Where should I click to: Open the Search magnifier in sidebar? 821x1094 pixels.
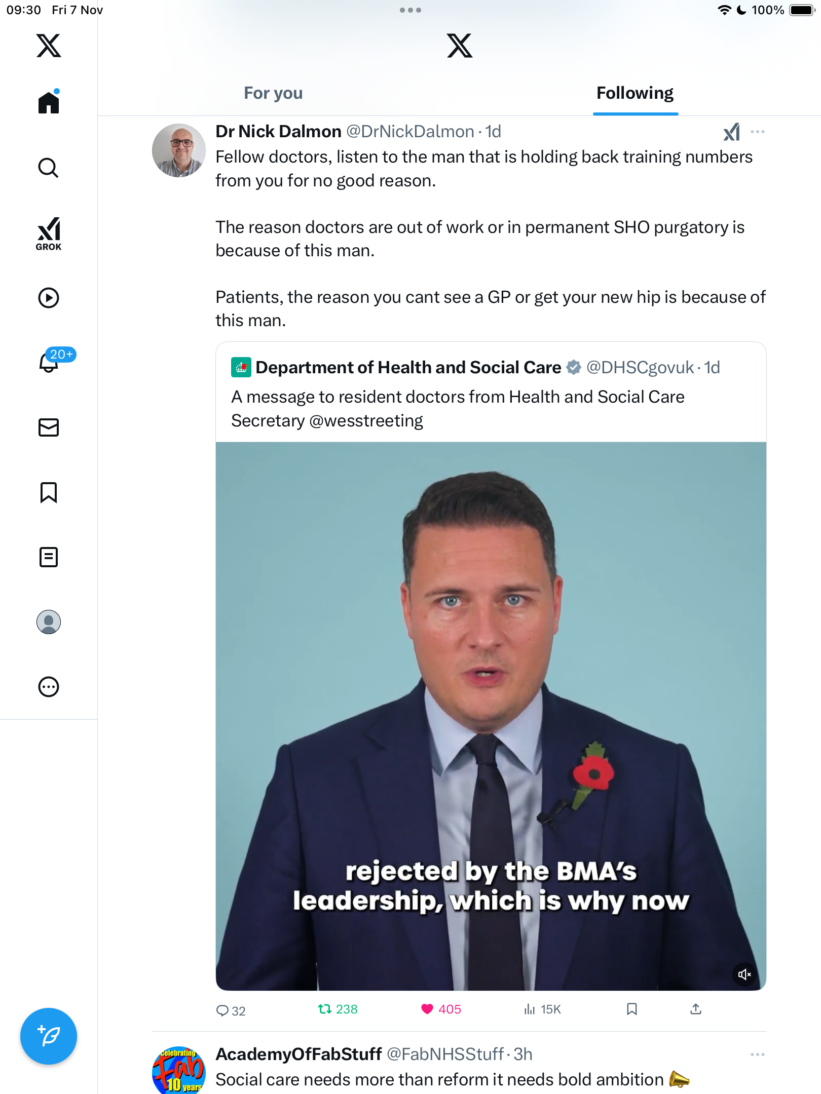[49, 168]
